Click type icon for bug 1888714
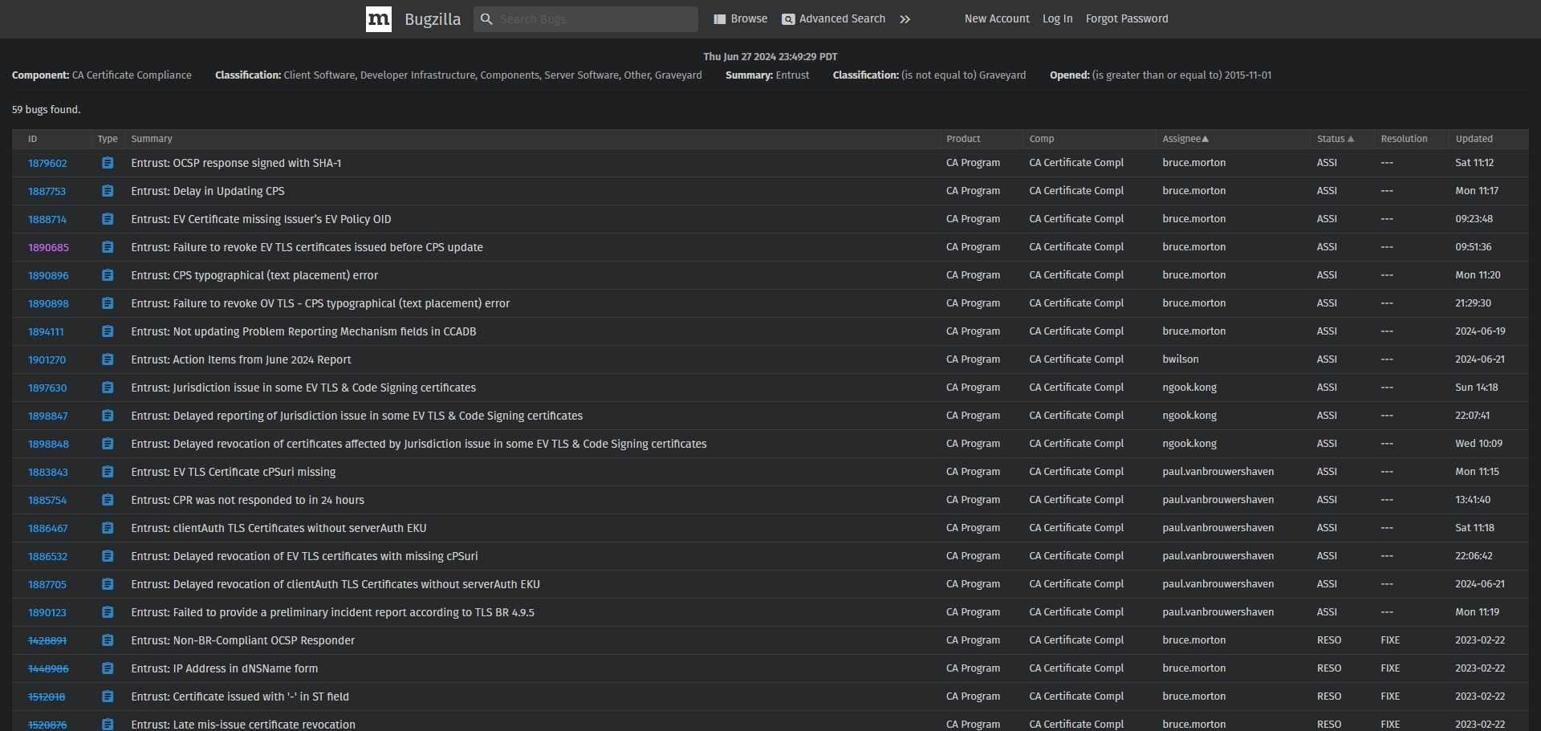This screenshot has width=1541, height=731. click(108, 219)
